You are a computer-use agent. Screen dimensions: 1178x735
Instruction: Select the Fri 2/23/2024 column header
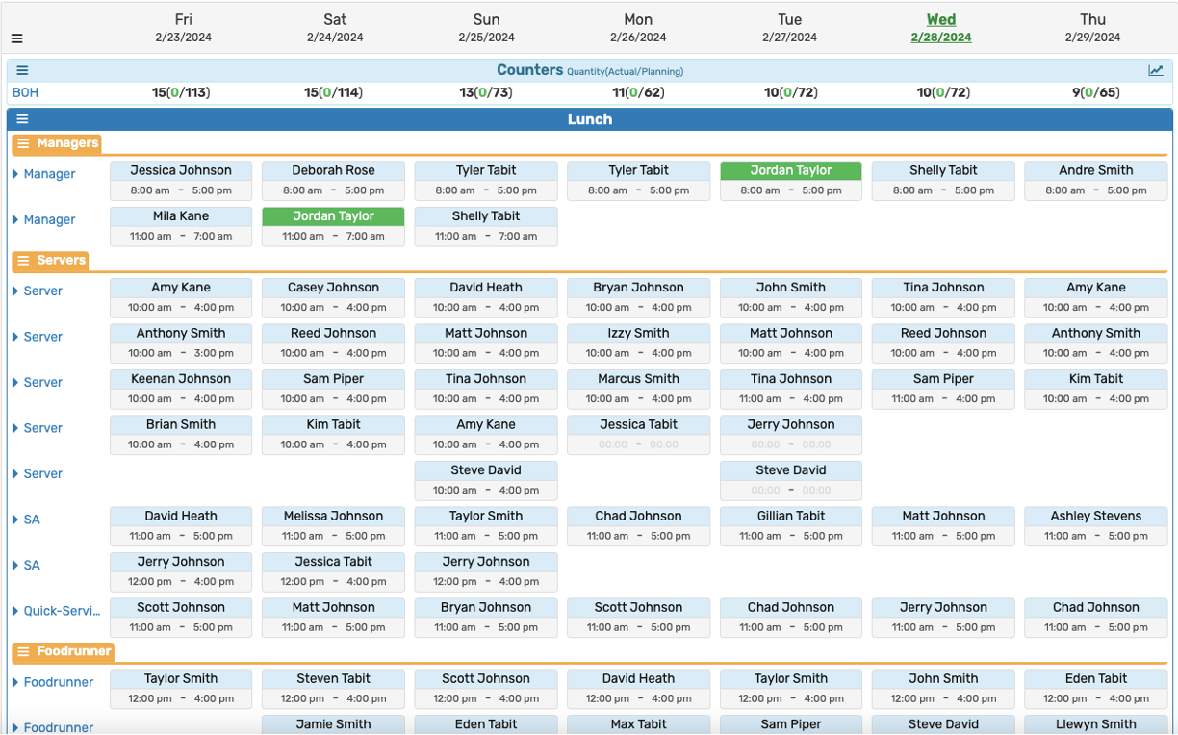click(x=183, y=28)
